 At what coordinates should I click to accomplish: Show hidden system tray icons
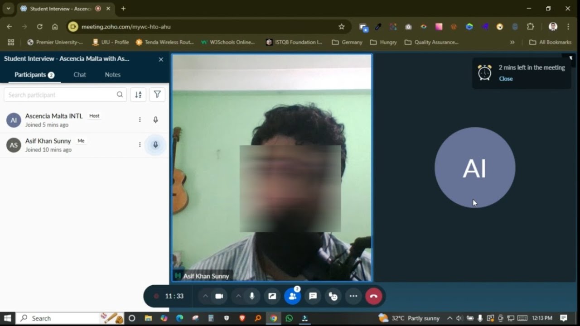(449, 318)
